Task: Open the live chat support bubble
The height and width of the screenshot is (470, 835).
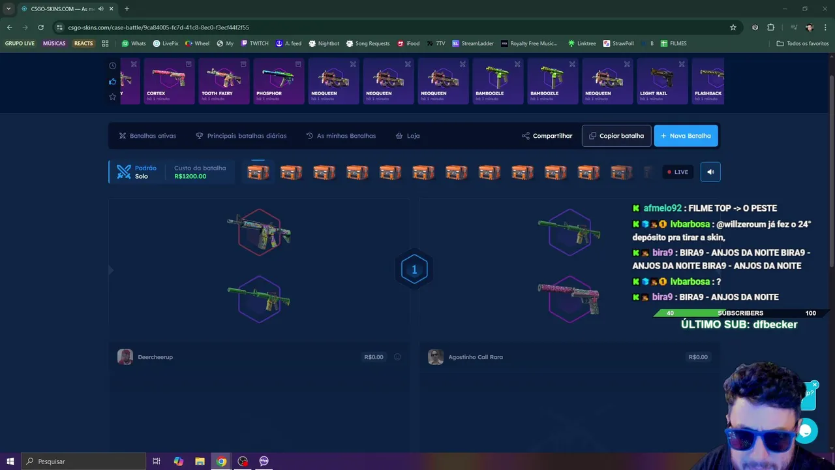Action: click(x=806, y=431)
